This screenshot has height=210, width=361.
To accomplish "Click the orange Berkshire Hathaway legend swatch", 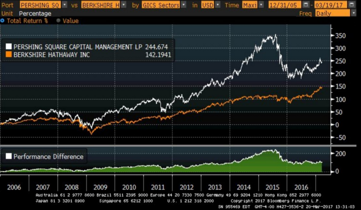I will (x=9, y=55).
